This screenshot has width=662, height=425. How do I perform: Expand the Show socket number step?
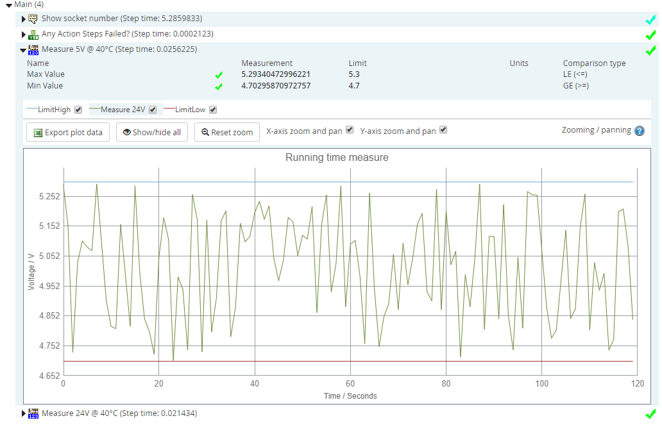pyautogui.click(x=24, y=19)
